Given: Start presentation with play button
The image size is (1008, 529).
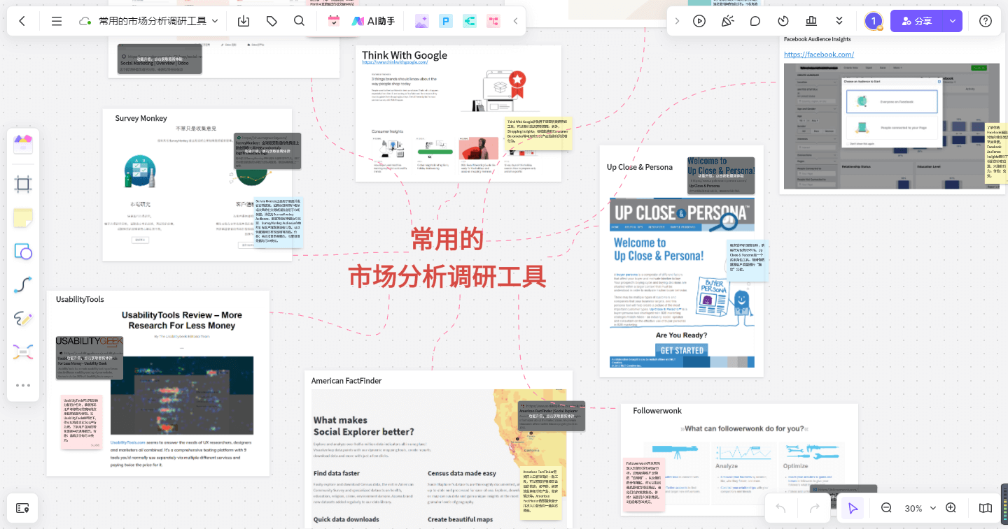Looking at the screenshot, I should (x=699, y=21).
